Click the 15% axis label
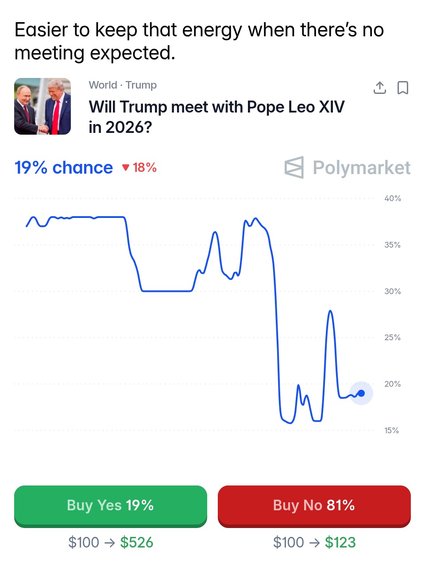Viewport: 425px width, 567px height. pyautogui.click(x=391, y=430)
